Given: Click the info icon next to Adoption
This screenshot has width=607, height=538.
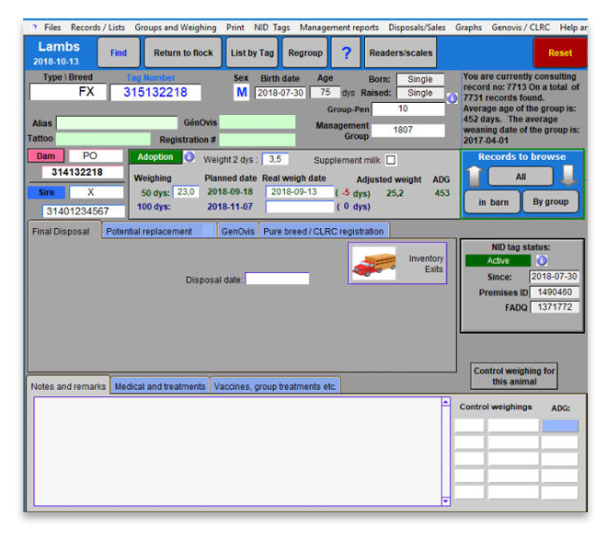Looking at the screenshot, I should pyautogui.click(x=189, y=157).
